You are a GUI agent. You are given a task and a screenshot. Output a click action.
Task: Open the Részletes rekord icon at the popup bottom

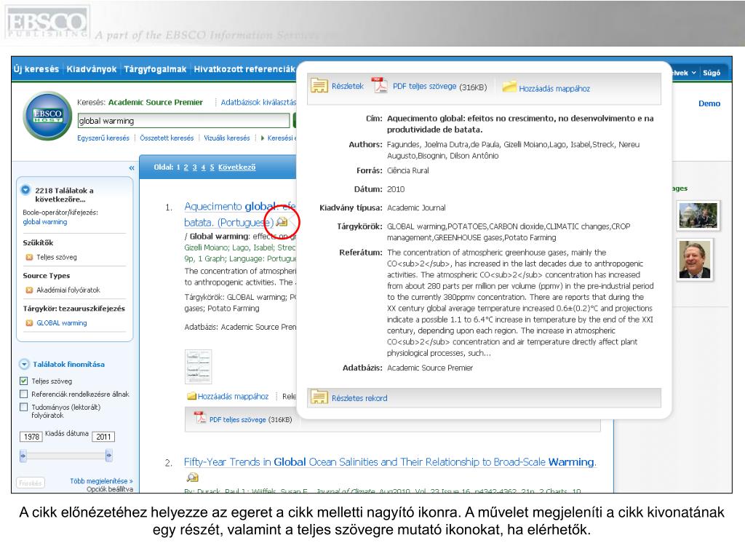pos(319,397)
